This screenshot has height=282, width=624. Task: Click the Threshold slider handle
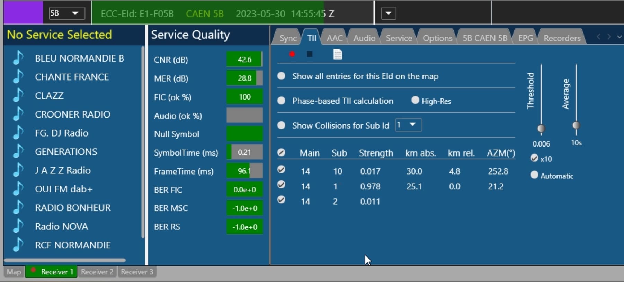(541, 129)
